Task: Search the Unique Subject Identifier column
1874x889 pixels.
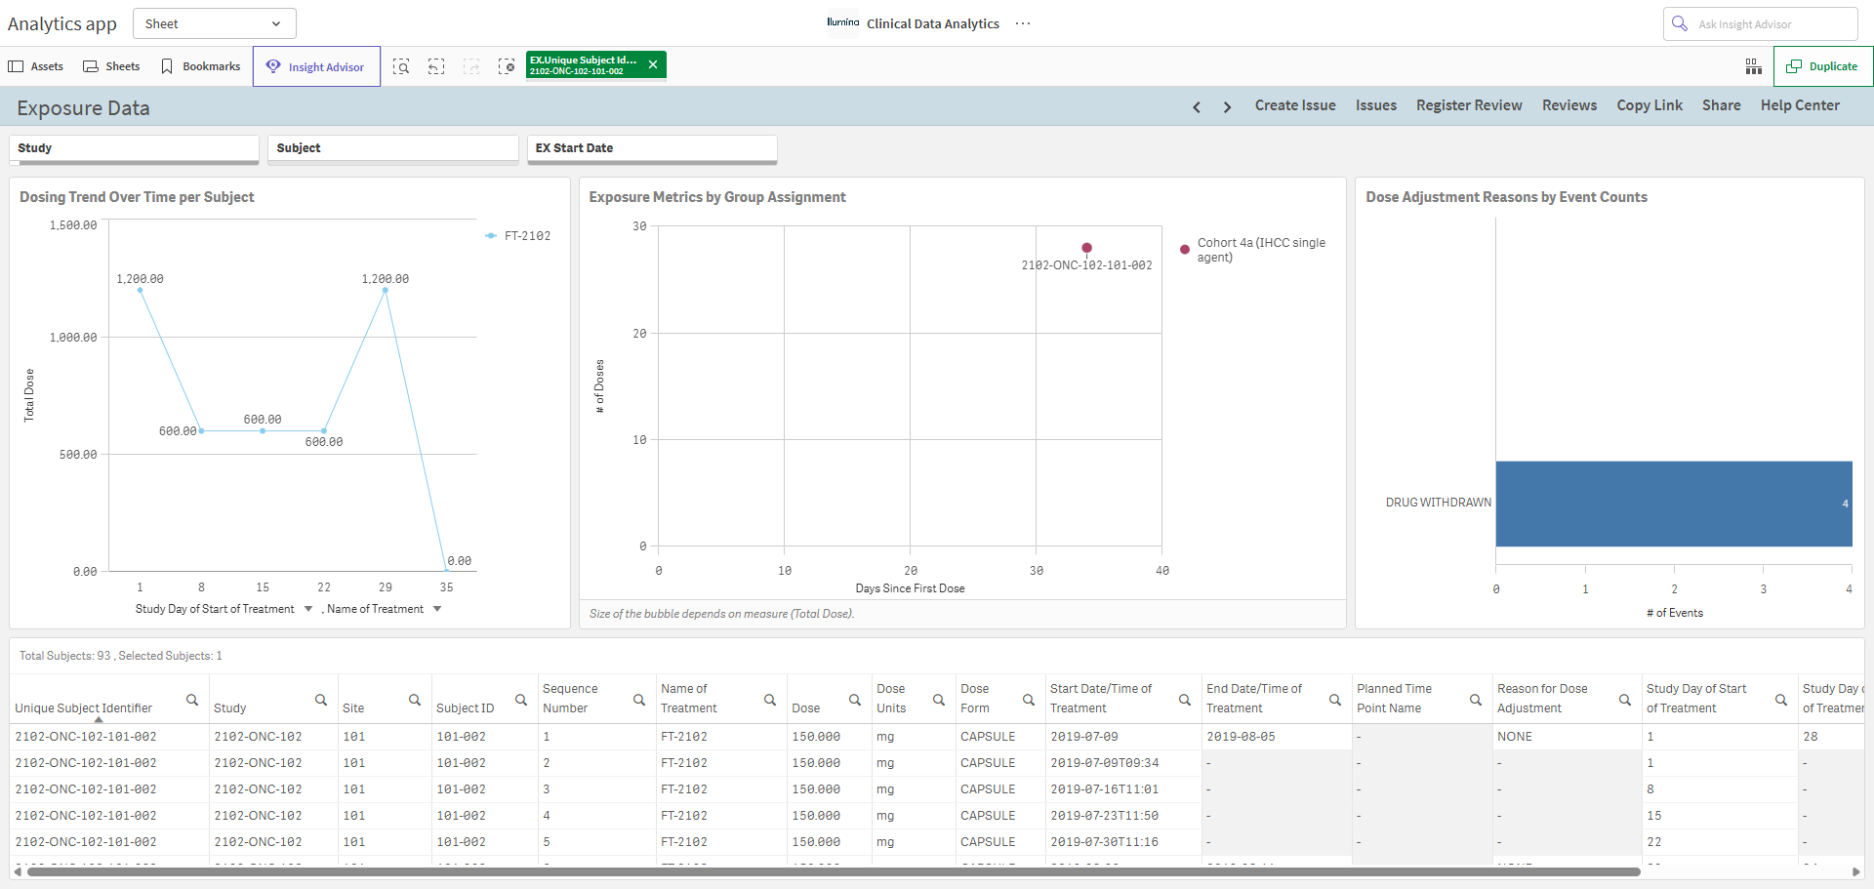Action: tap(192, 700)
